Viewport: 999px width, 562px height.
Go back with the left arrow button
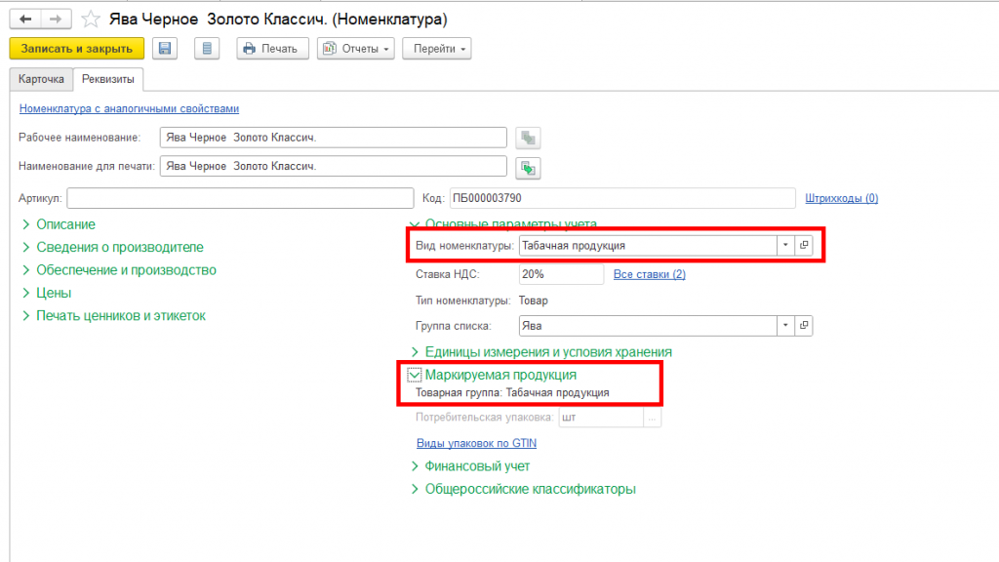[25, 20]
